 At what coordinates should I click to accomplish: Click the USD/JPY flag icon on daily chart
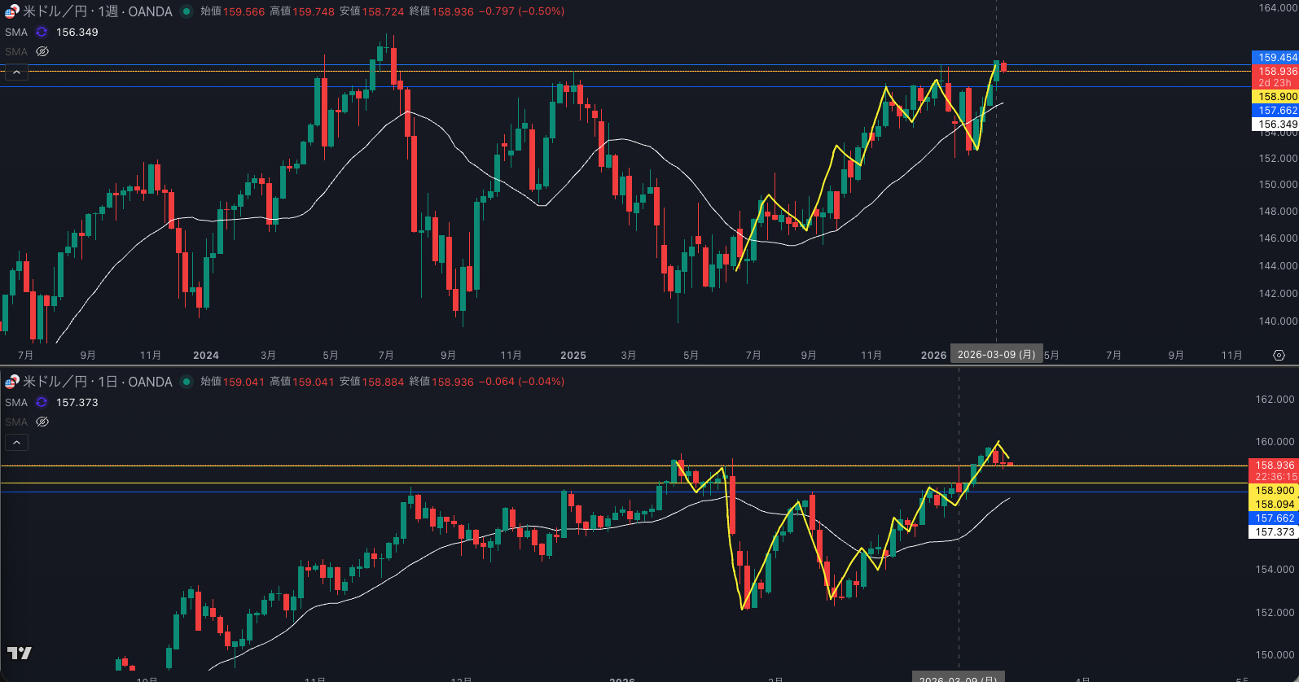(x=12, y=382)
